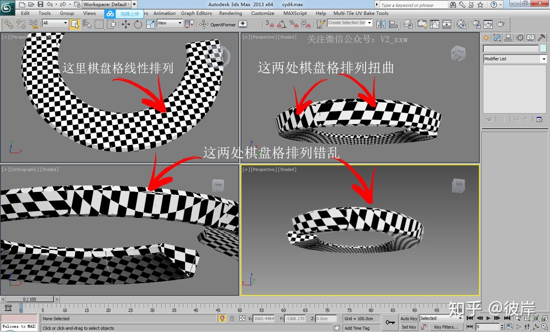The height and width of the screenshot is (332, 550).
Task: Toggle Auto Key mode
Action: (409, 319)
